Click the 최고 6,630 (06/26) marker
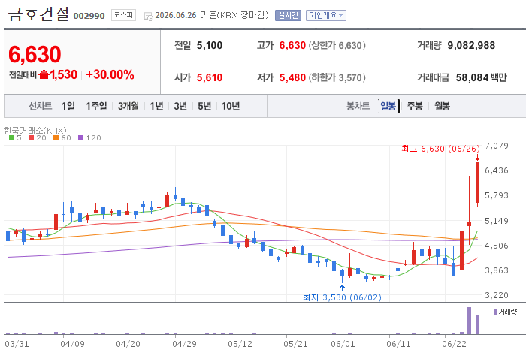 pyautogui.click(x=440, y=149)
